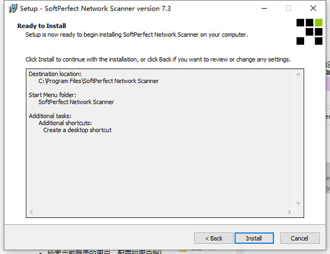Viewport: 330px width, 254px height.
Task: Click the "Additional shortcuts:" line
Action: tap(65, 123)
